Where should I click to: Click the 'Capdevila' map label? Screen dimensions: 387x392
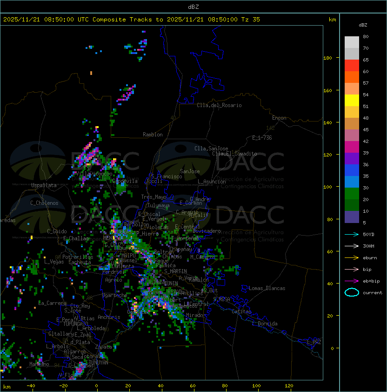125,181
